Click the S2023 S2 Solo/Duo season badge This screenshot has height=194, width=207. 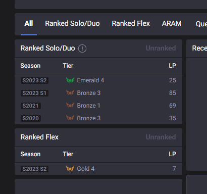[x=34, y=80]
